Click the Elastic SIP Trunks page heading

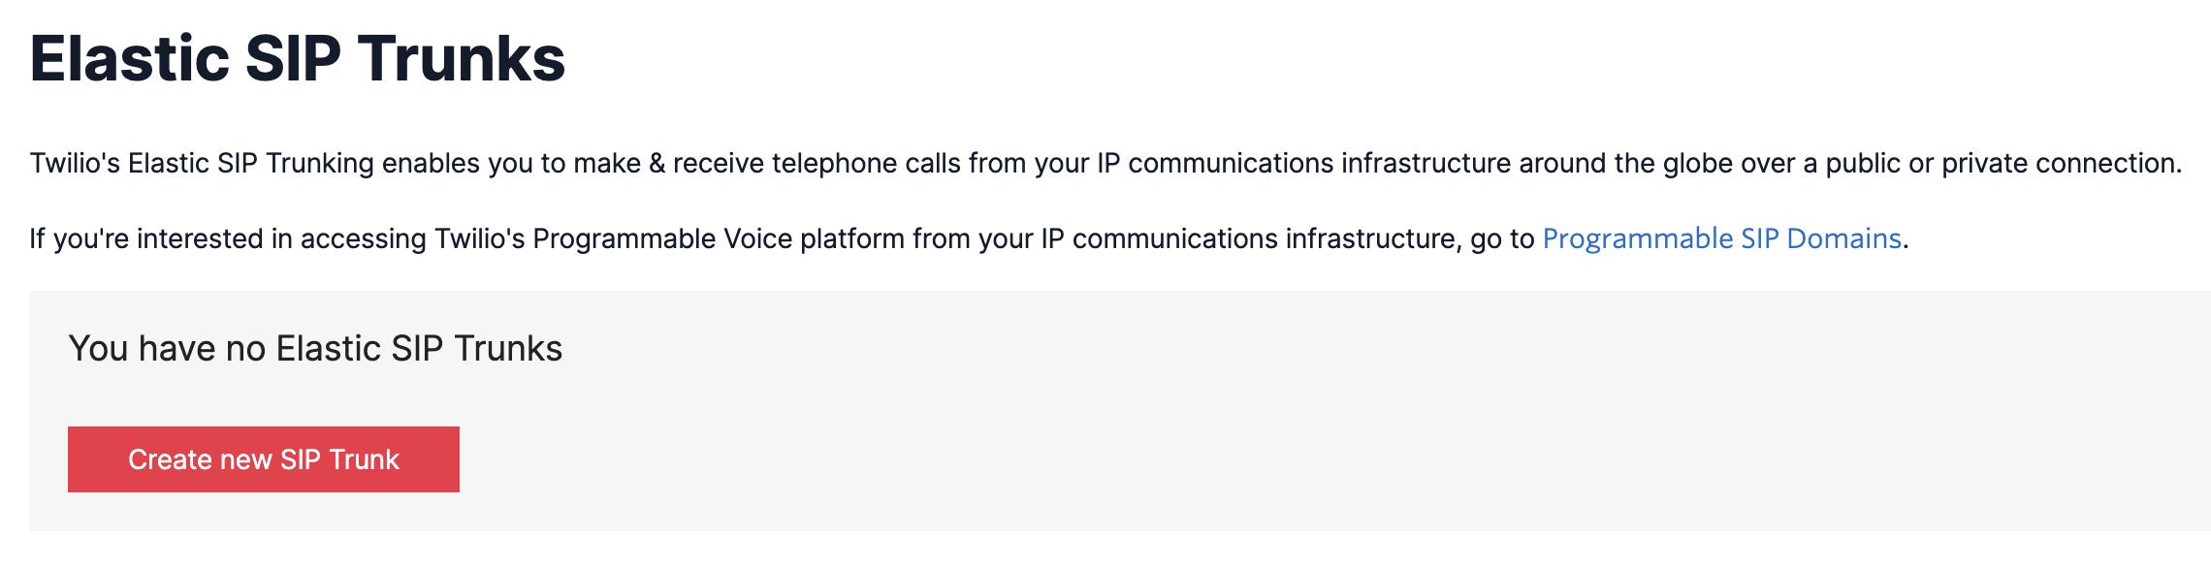click(x=297, y=59)
